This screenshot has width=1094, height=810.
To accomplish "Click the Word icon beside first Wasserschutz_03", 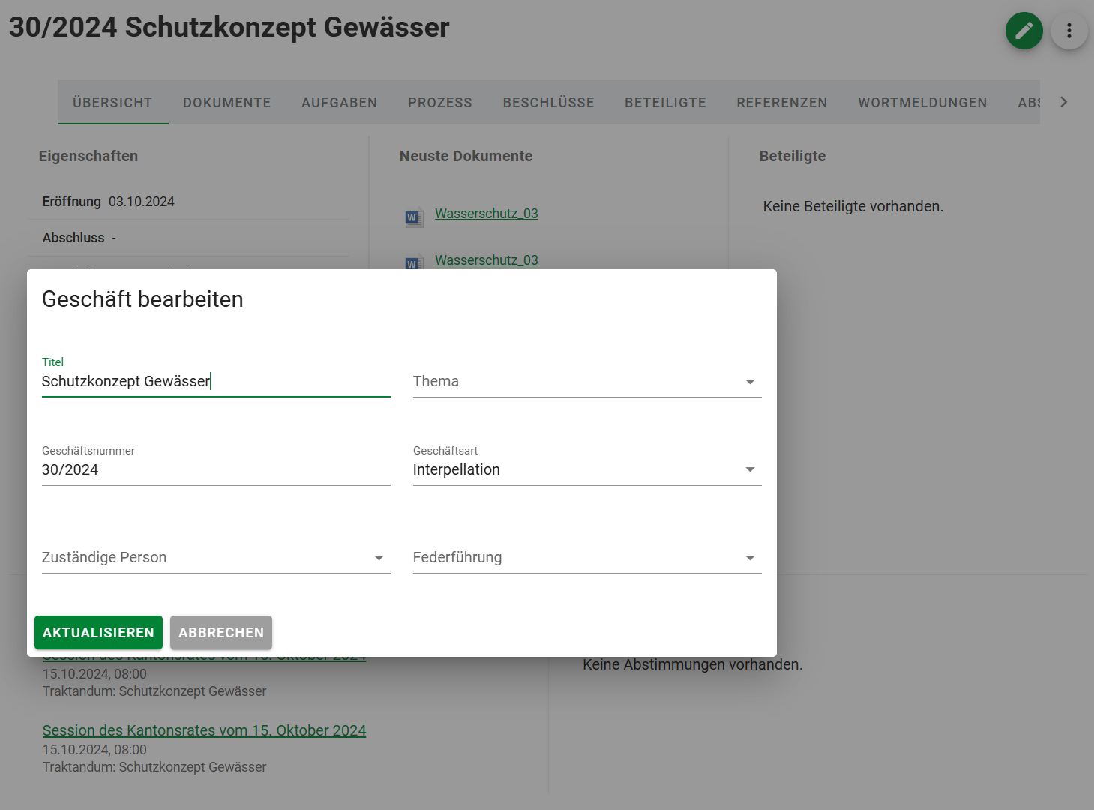I will [x=412, y=217].
